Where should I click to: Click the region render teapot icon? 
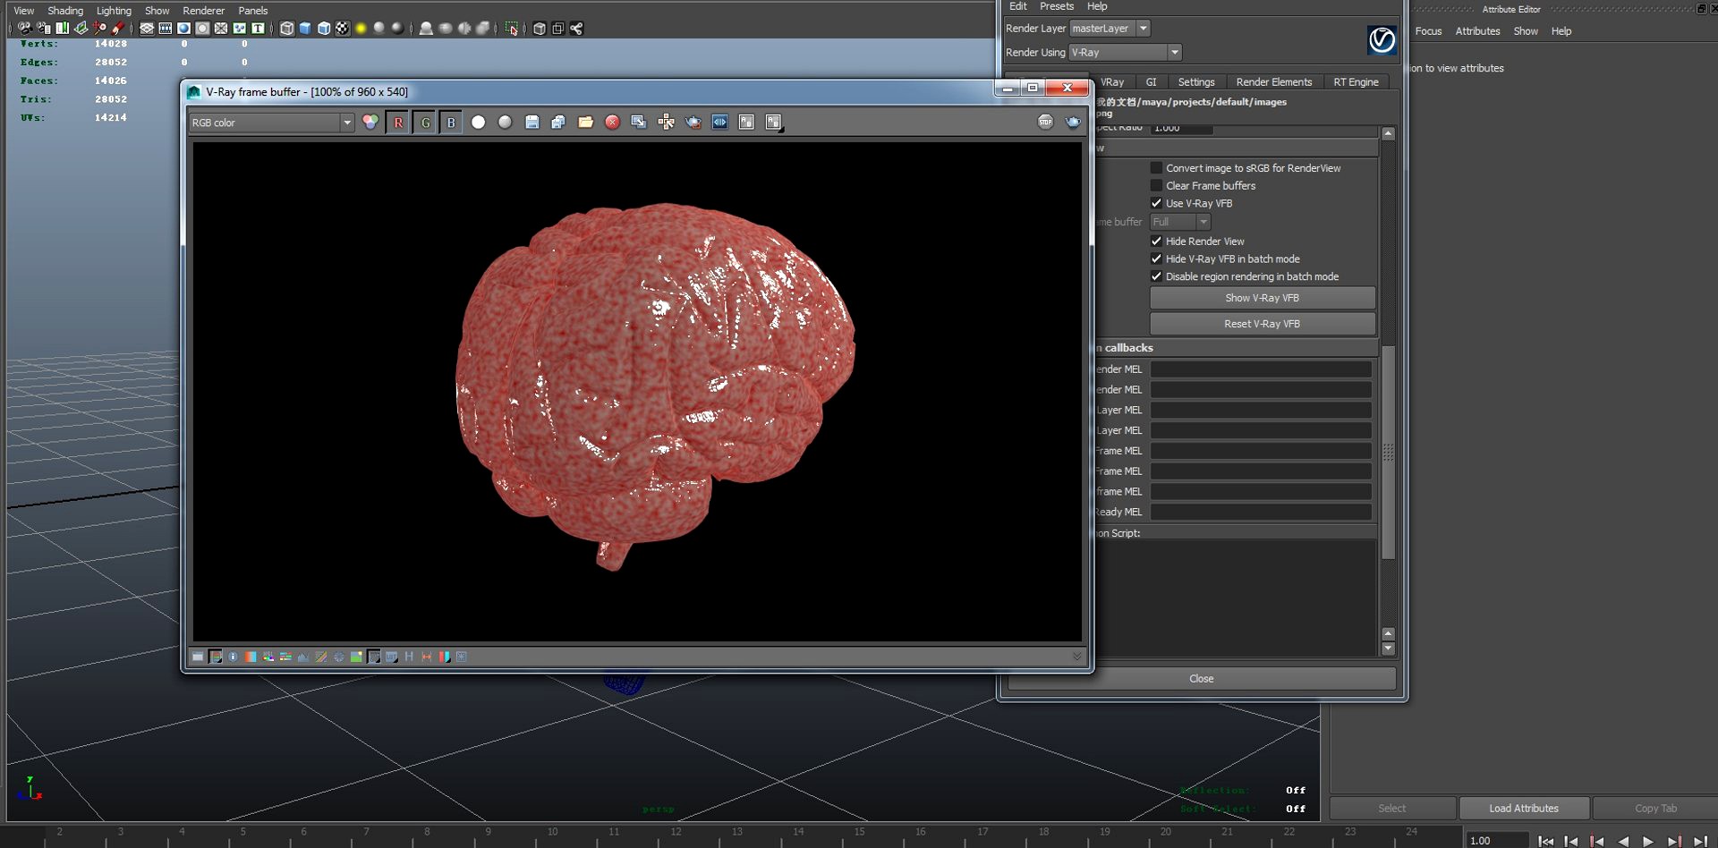693,123
